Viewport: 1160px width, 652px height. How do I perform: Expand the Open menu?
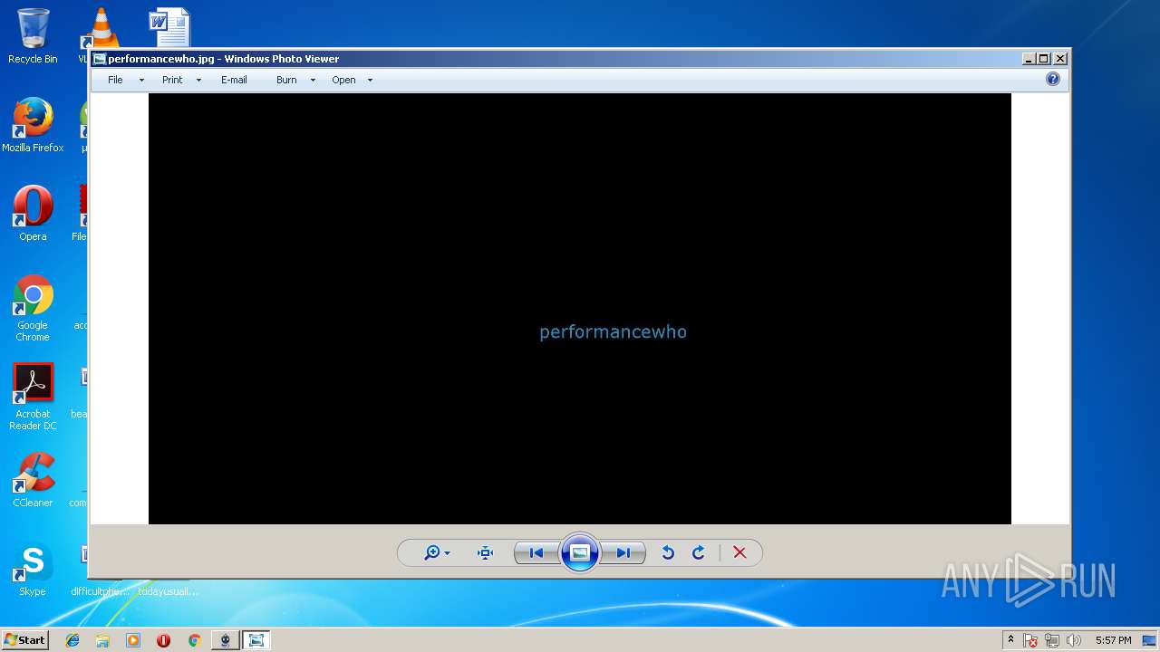(x=343, y=80)
